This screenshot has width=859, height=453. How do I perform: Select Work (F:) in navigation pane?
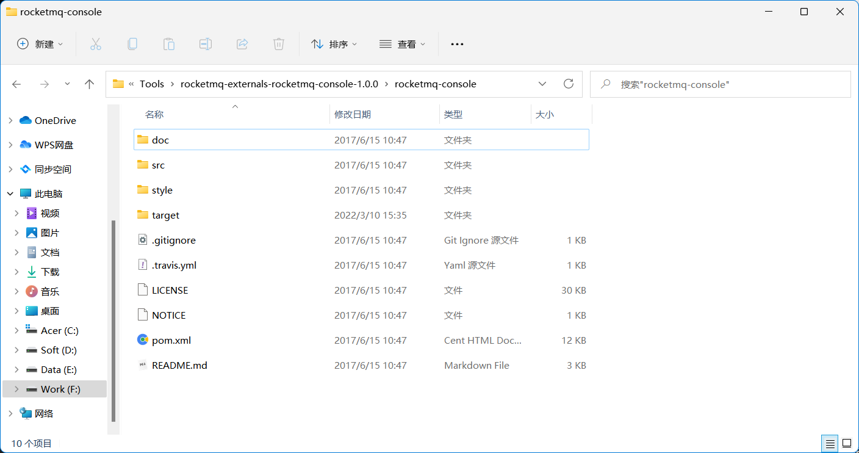pyautogui.click(x=55, y=389)
